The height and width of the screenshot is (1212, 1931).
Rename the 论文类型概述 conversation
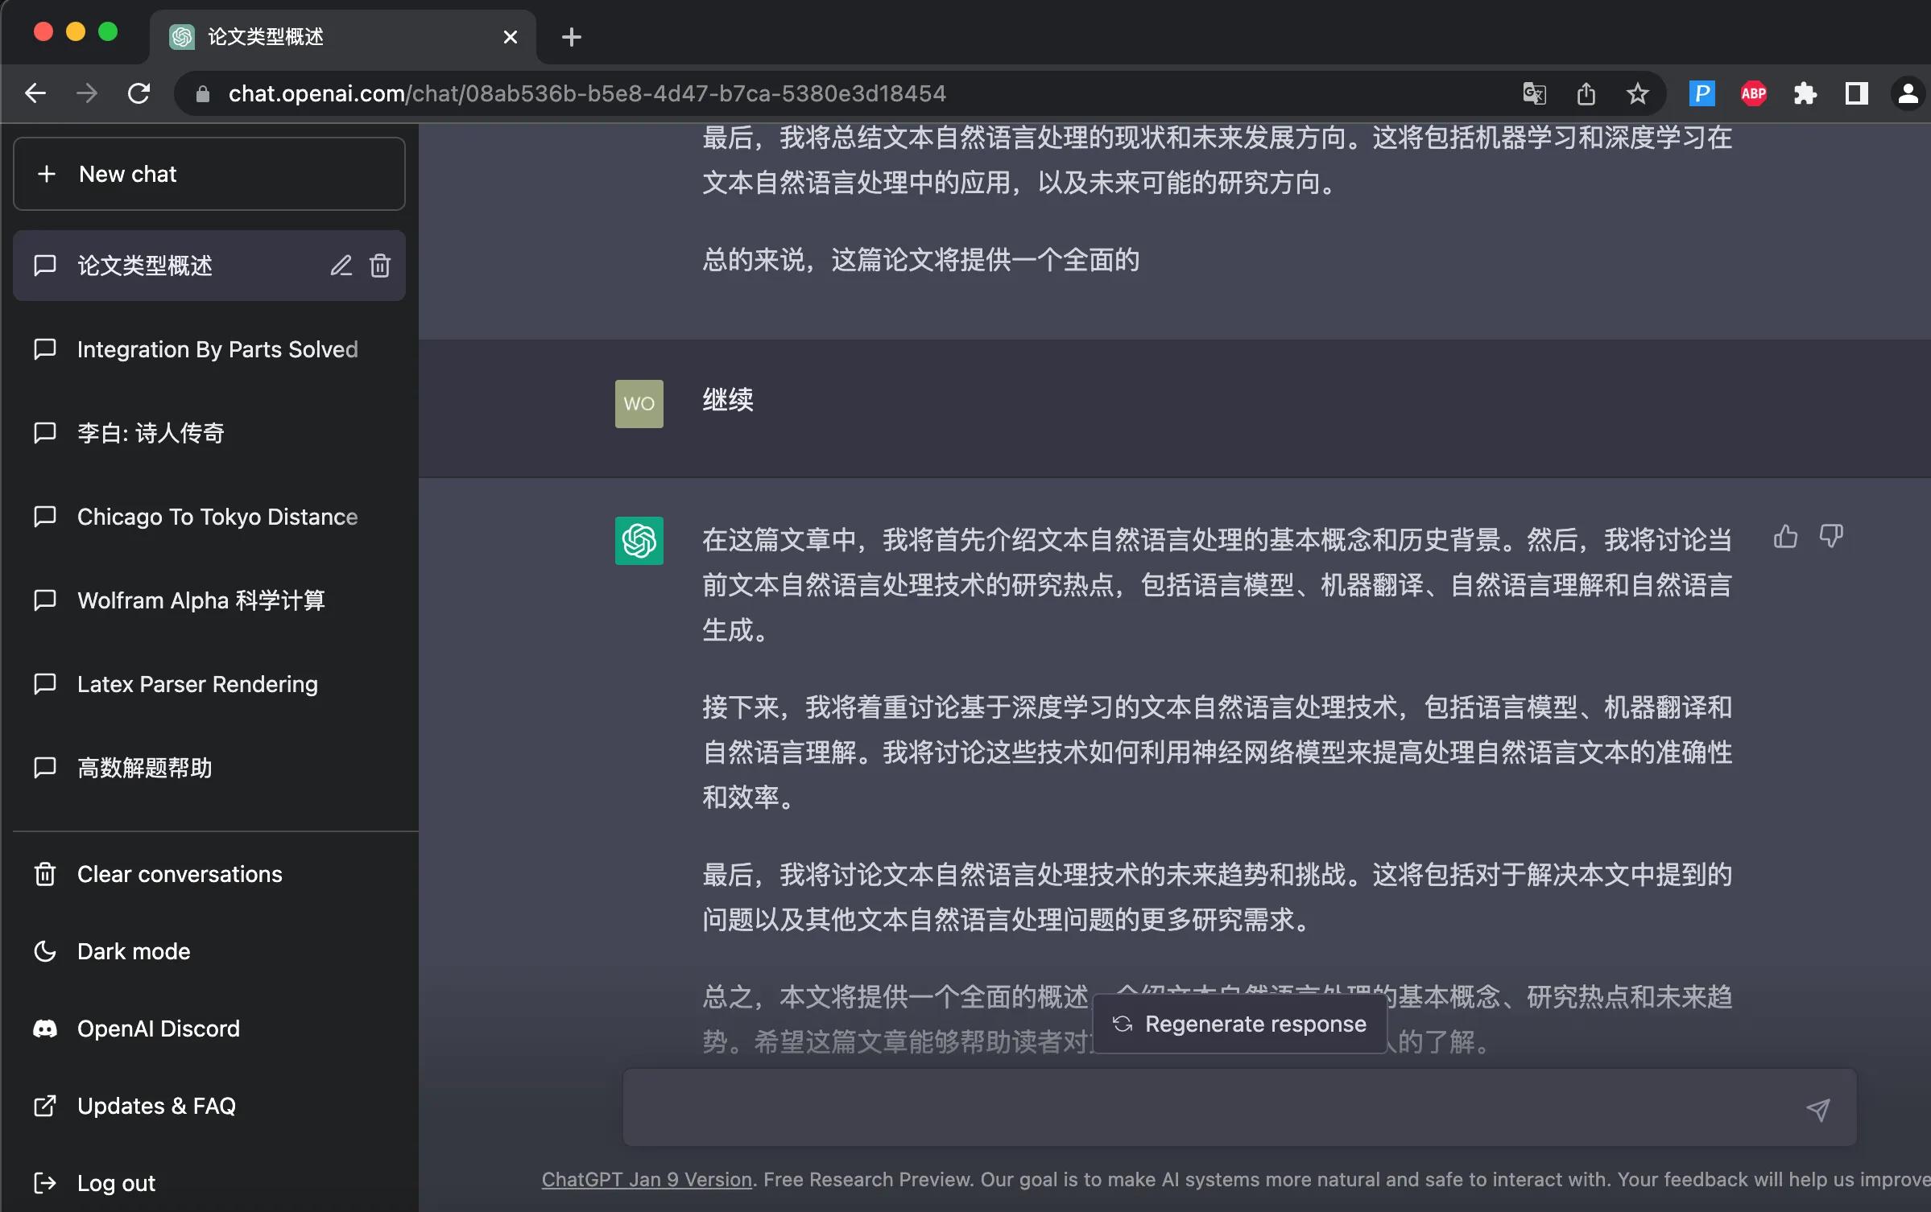tap(341, 266)
